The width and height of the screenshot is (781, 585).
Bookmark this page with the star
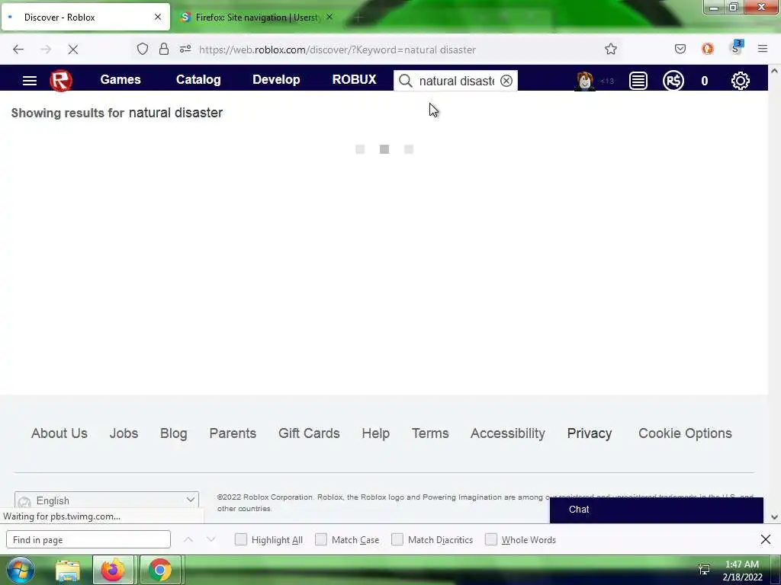pos(611,49)
